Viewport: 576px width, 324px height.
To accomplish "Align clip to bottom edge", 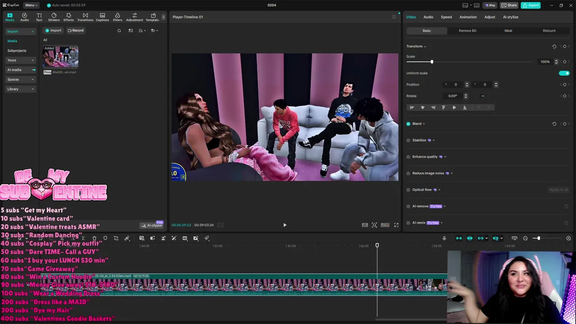I will pos(465,108).
